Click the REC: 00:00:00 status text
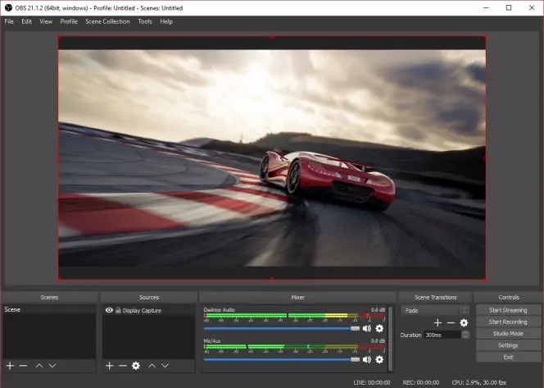 pos(421,382)
